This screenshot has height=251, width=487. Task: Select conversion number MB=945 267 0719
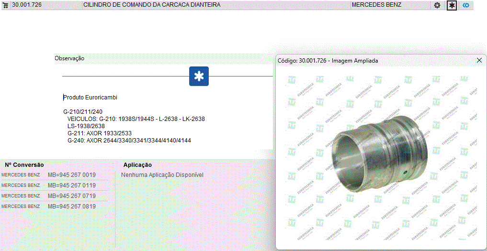pyautogui.click(x=71, y=196)
